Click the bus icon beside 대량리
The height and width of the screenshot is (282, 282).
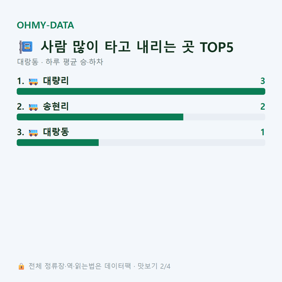[33, 82]
